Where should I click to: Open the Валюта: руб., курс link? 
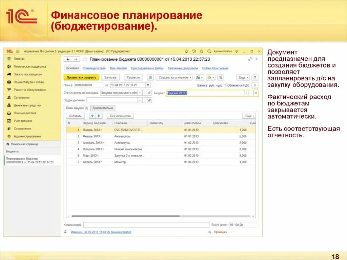[x=223, y=85]
